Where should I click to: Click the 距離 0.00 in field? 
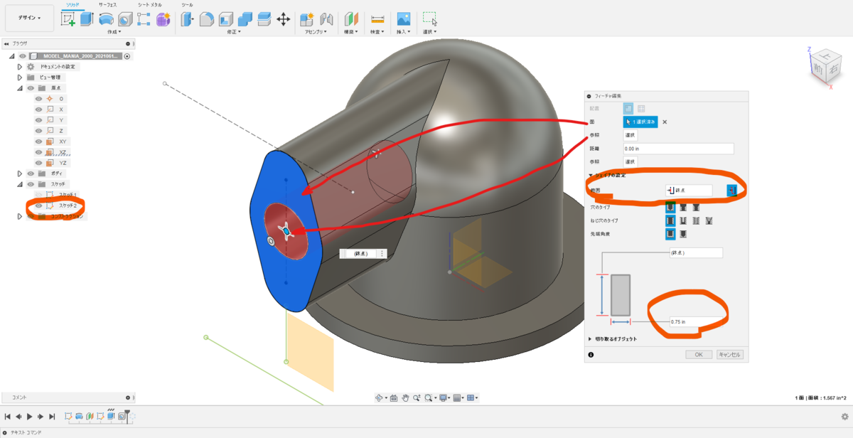(x=678, y=149)
